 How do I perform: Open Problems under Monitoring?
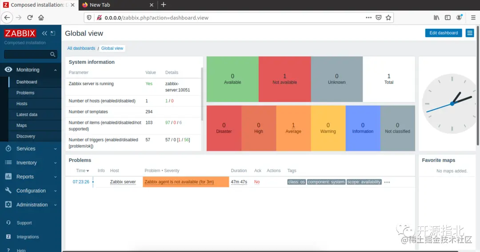coord(35,93)
